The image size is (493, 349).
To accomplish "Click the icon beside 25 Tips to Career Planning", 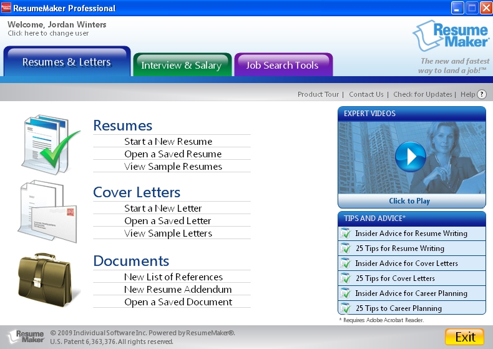I will click(346, 308).
